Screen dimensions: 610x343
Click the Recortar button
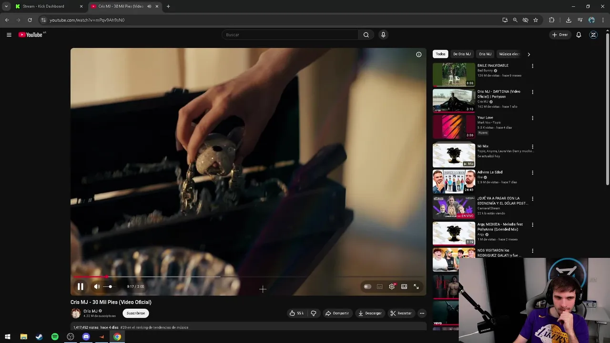[401, 313]
